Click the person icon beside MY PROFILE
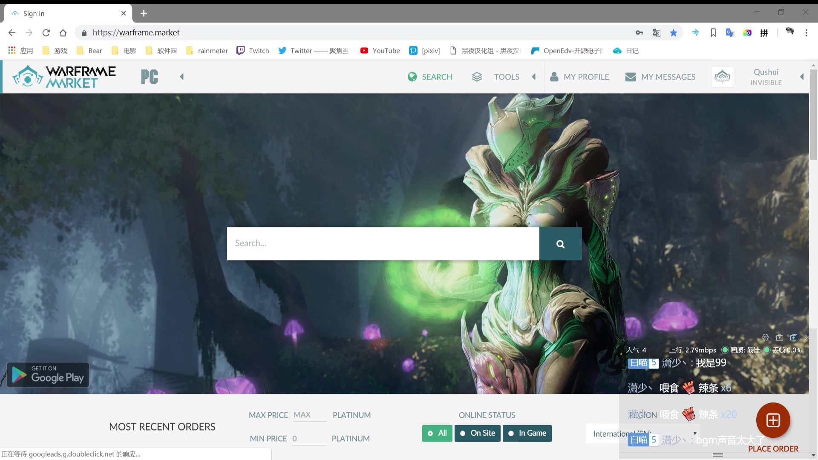This screenshot has height=460, width=818. (x=554, y=77)
